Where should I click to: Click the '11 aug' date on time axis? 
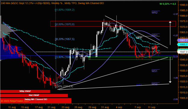[x=12, y=107]
